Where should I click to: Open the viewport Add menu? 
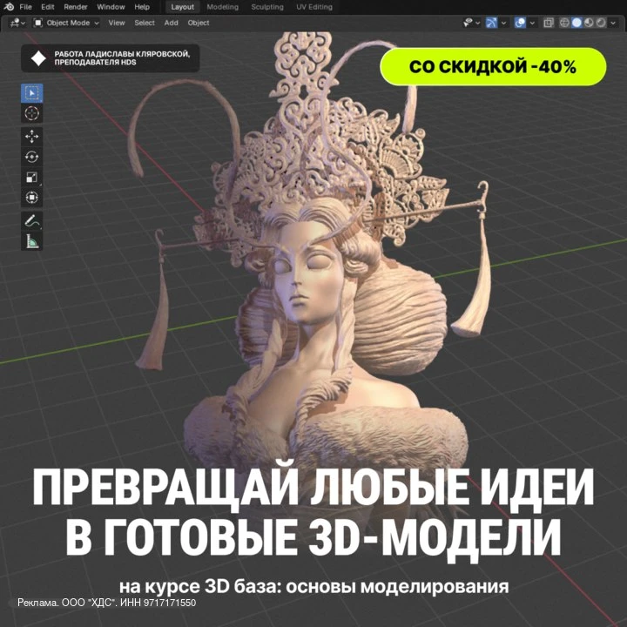point(171,23)
